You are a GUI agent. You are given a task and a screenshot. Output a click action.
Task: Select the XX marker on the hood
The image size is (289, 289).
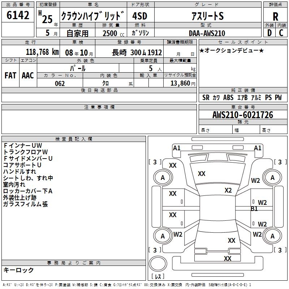pos(202,174)
